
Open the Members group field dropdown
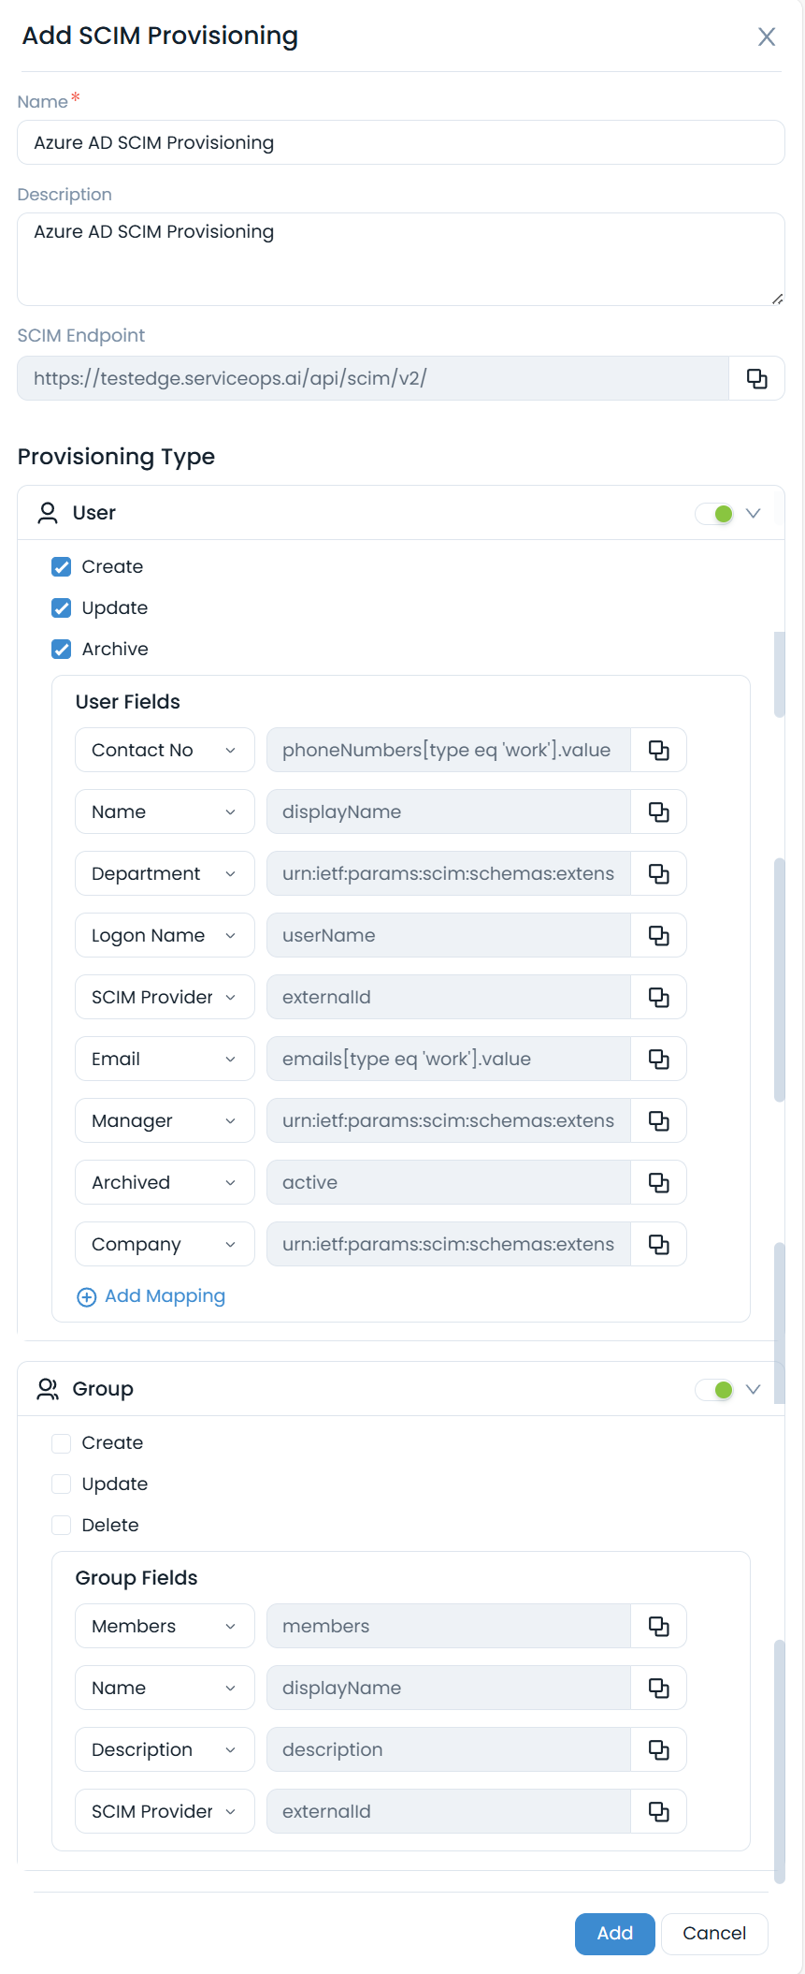165,1627
